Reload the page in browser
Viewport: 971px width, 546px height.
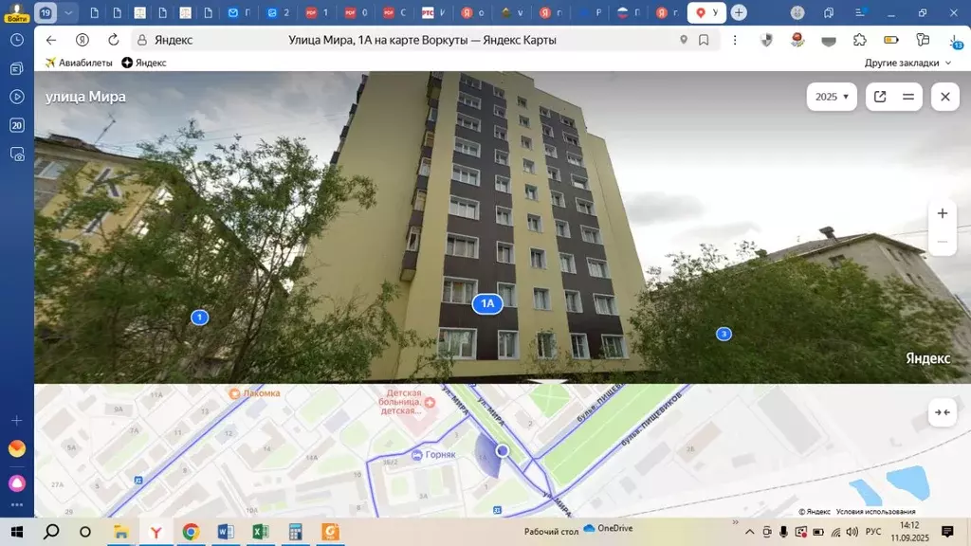114,40
